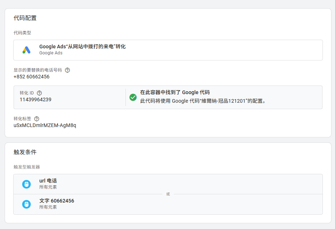This screenshot has width=335, height=229.
Task: Open help for 显示的要替换的电话号码
Action: (x=68, y=70)
